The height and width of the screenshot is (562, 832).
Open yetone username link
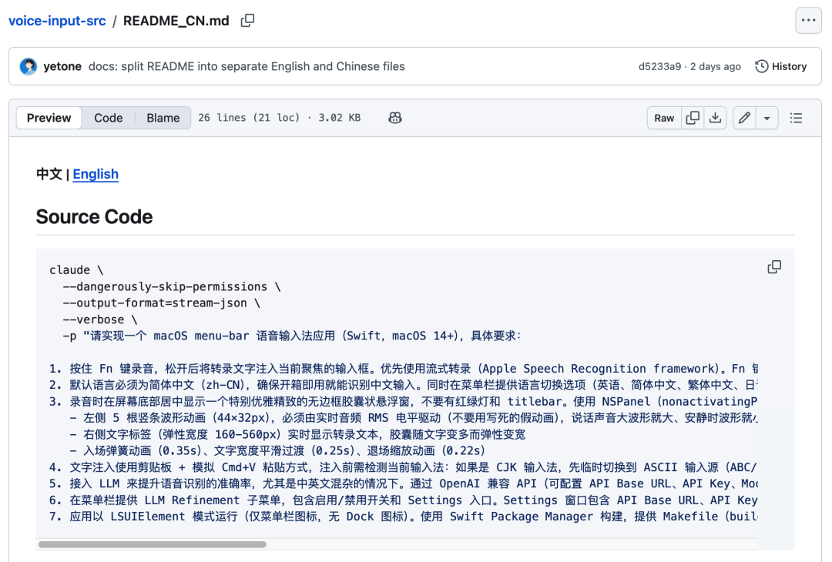(62, 66)
